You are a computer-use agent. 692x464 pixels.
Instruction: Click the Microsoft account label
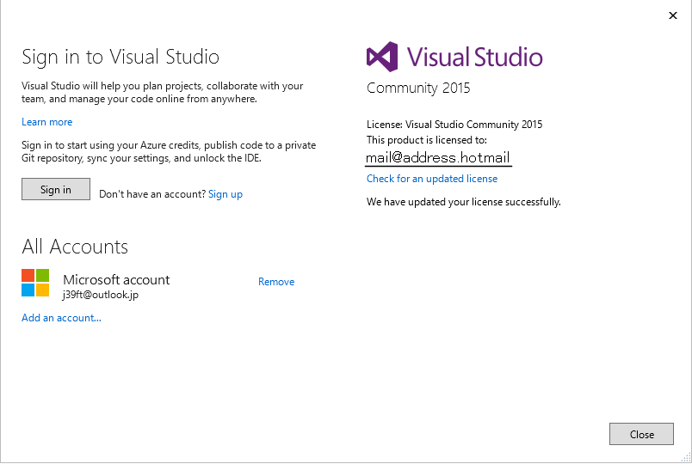tap(116, 280)
